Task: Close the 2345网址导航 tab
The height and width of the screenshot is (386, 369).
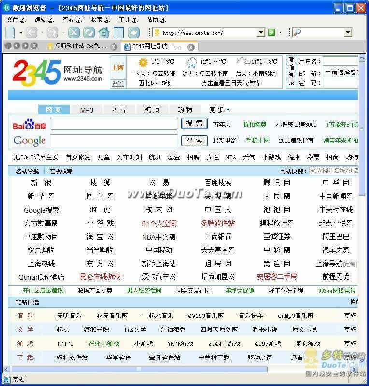Action: 191,47
